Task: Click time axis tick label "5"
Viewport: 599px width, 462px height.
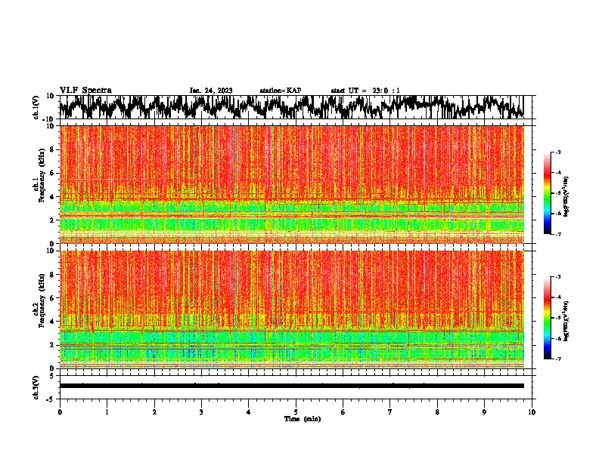Action: point(296,412)
